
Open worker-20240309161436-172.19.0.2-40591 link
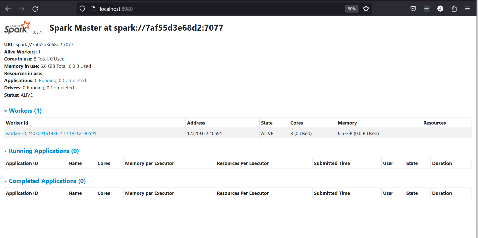point(51,134)
